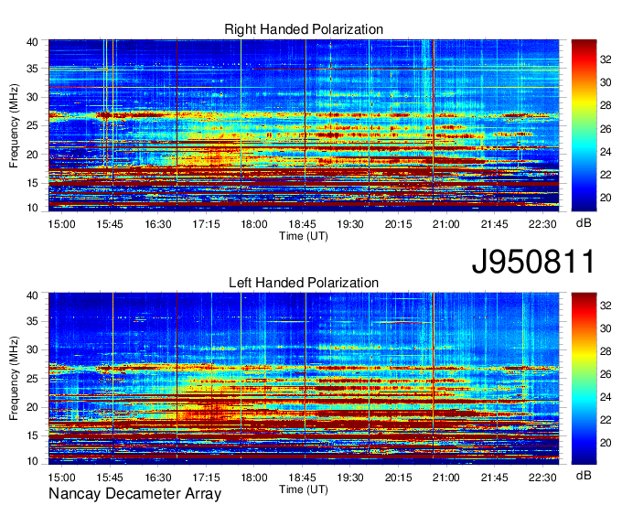Click the 32 dB tick on lower colorbar
Viewport: 622px width, 505px height.
tap(606, 306)
